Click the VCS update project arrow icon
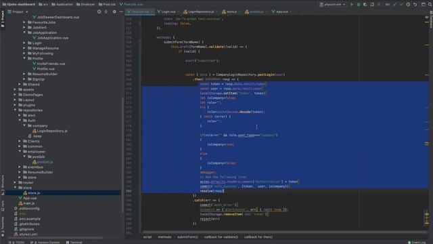 click(x=394, y=5)
